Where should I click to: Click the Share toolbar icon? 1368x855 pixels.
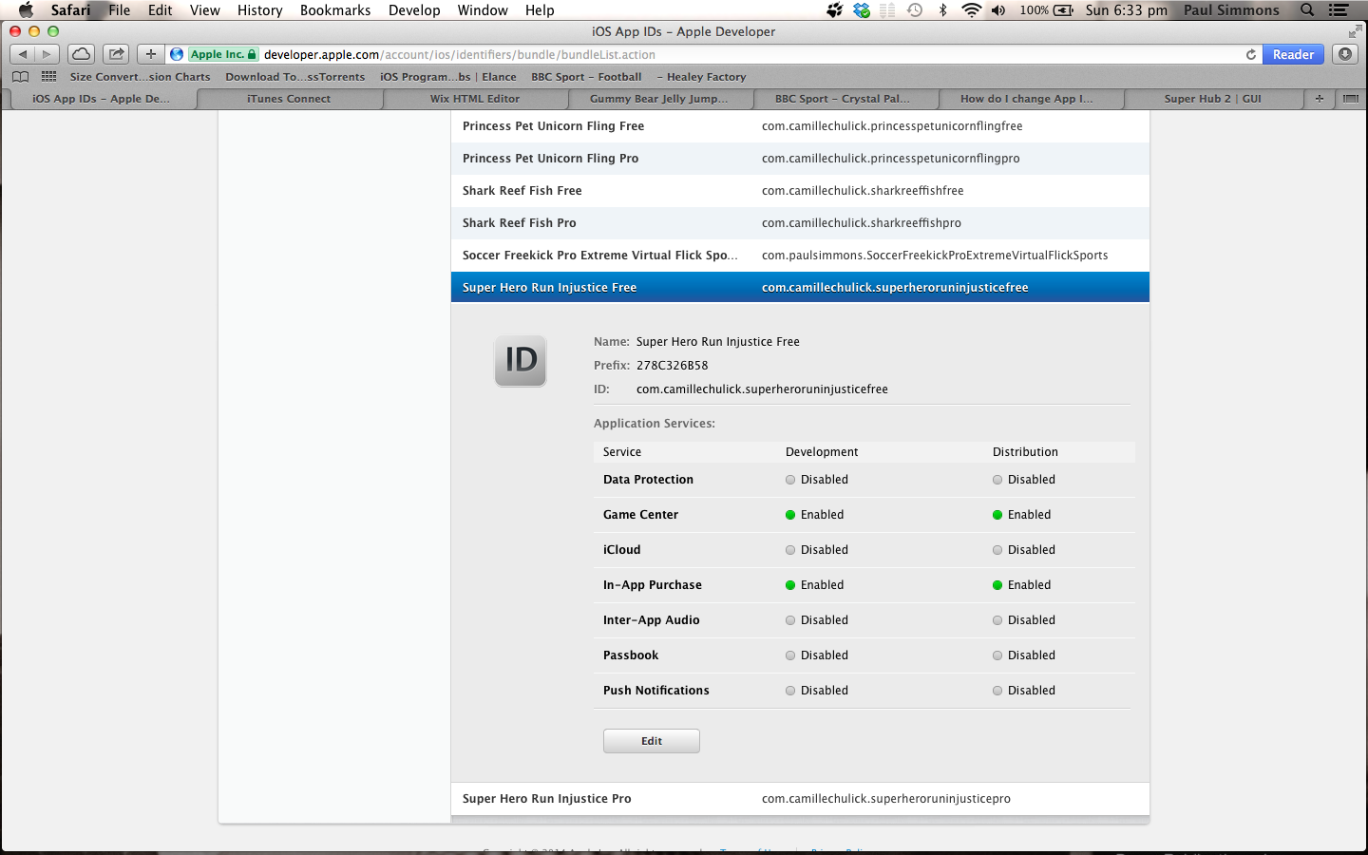117,54
